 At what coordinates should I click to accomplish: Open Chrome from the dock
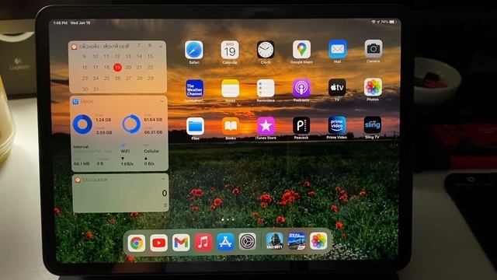point(137,243)
